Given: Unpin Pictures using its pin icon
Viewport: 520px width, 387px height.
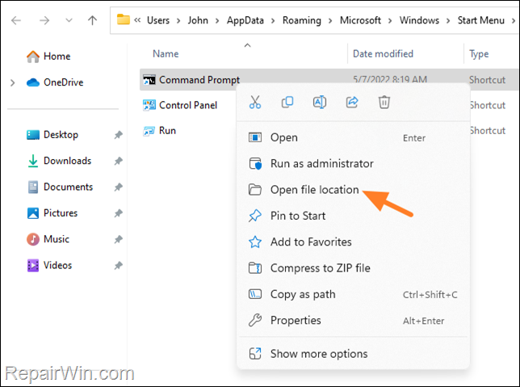Looking at the screenshot, I should pyautogui.click(x=119, y=213).
